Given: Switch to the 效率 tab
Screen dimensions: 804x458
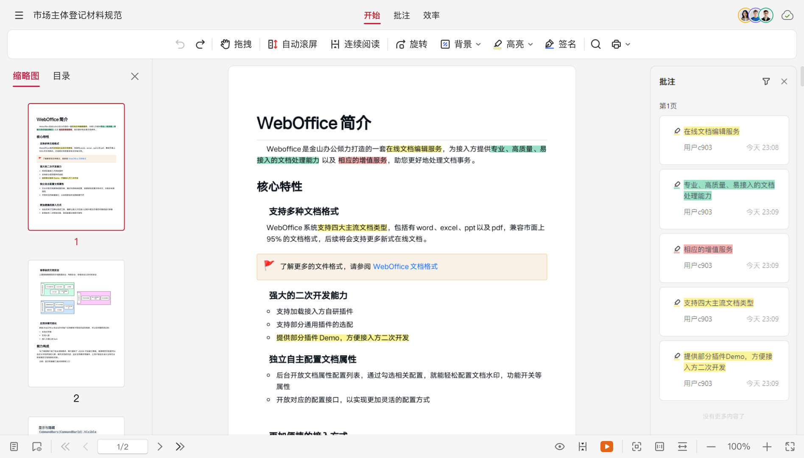Looking at the screenshot, I should [431, 16].
